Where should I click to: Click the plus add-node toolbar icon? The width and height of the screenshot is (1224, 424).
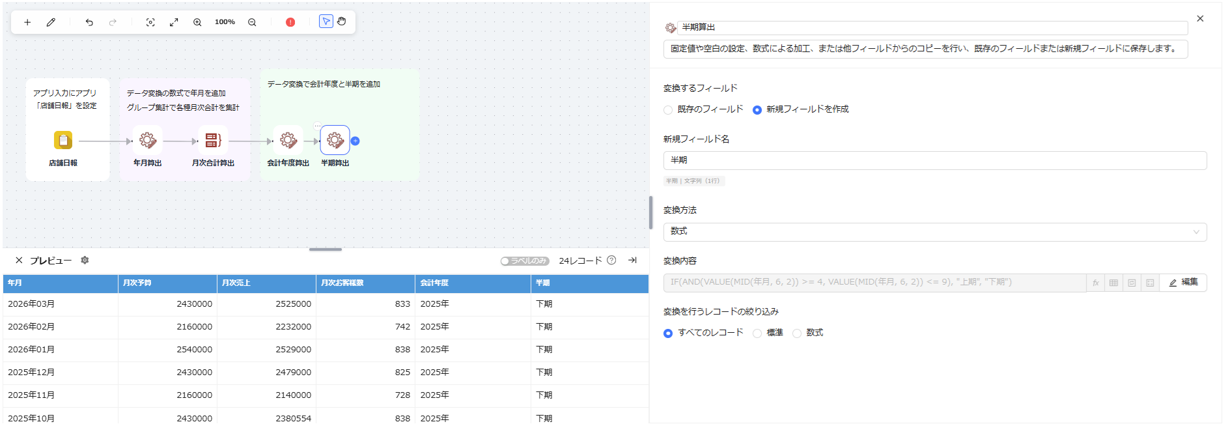click(x=27, y=22)
